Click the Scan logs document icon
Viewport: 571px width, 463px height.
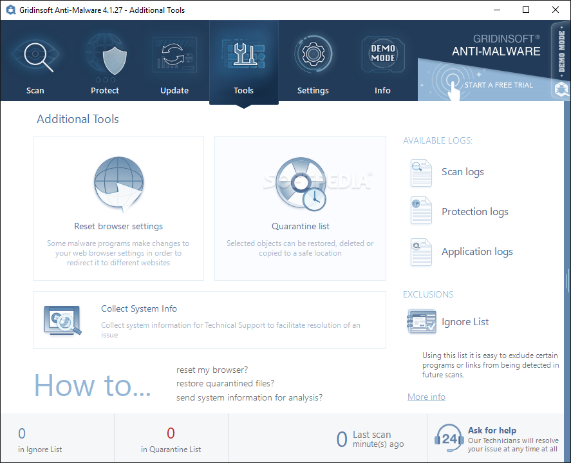[421, 173]
